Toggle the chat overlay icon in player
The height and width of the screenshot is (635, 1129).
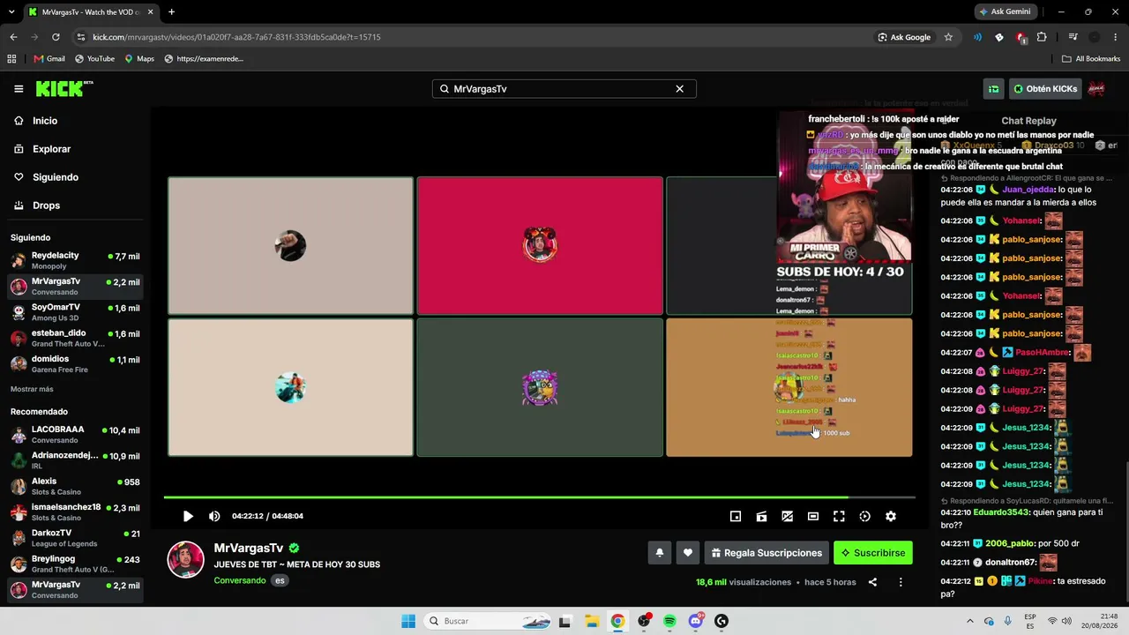(787, 516)
